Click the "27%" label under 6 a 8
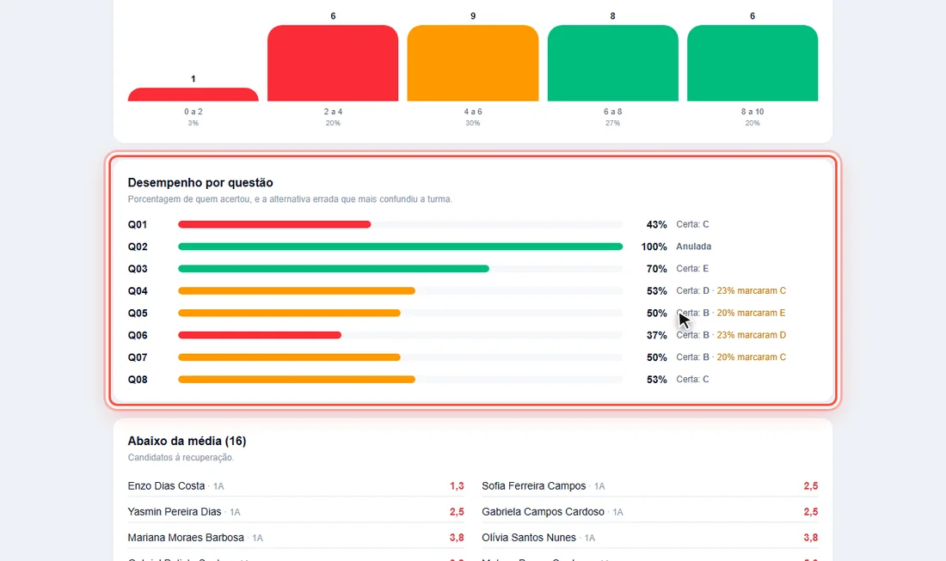Viewport: 946px width, 561px height. point(612,123)
